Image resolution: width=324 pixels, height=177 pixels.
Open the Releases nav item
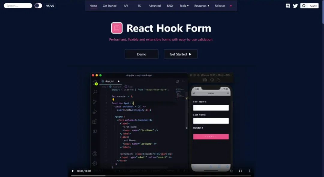click(220, 6)
